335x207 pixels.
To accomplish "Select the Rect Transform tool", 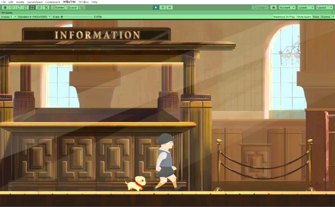I will click(32, 7).
